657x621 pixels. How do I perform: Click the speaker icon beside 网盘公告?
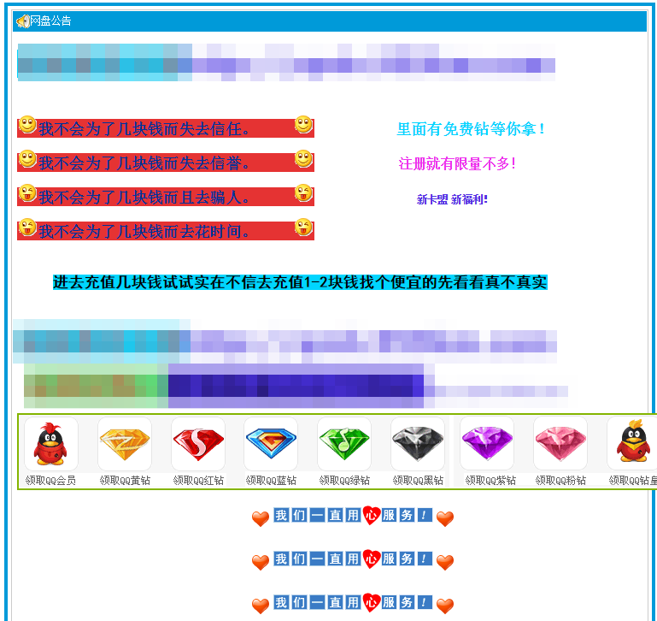(22, 21)
